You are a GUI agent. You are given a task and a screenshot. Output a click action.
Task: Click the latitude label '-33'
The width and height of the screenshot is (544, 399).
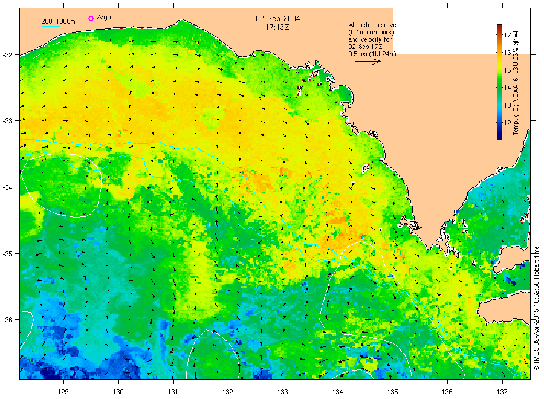tap(7, 121)
